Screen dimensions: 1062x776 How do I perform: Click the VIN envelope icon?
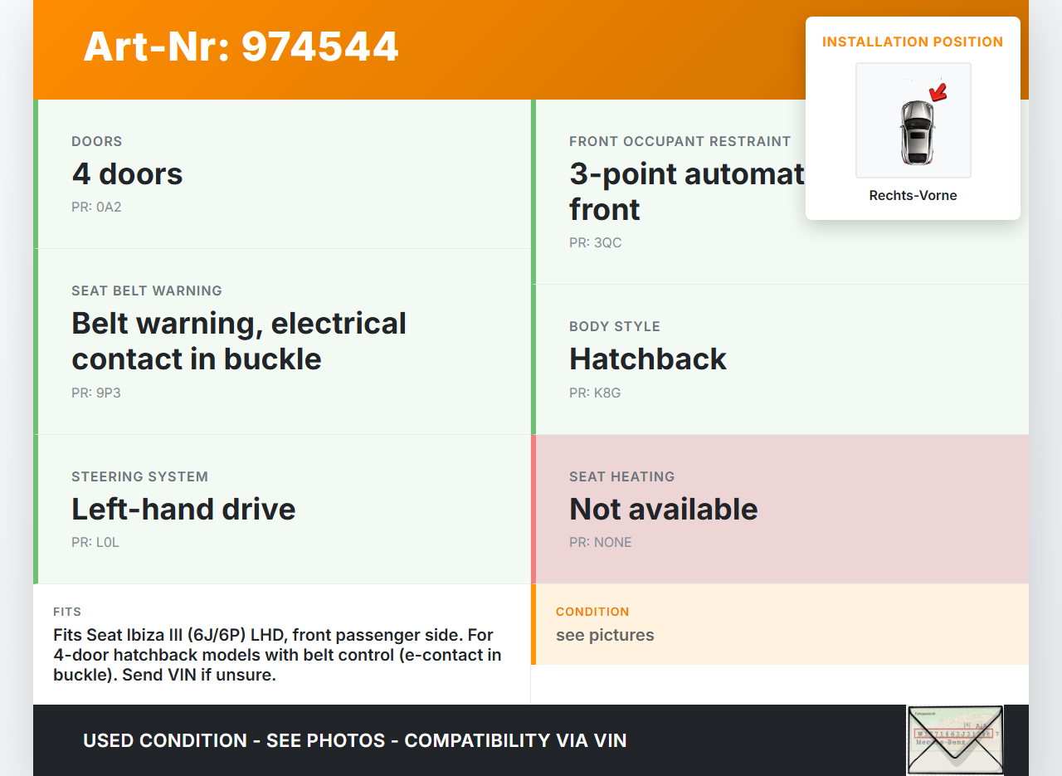tap(955, 739)
